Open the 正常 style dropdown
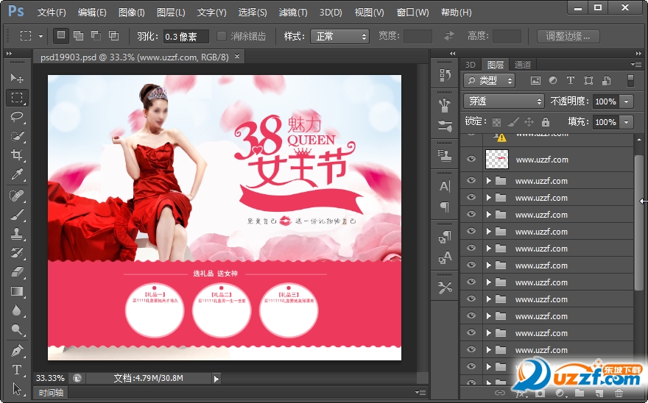 339,36
